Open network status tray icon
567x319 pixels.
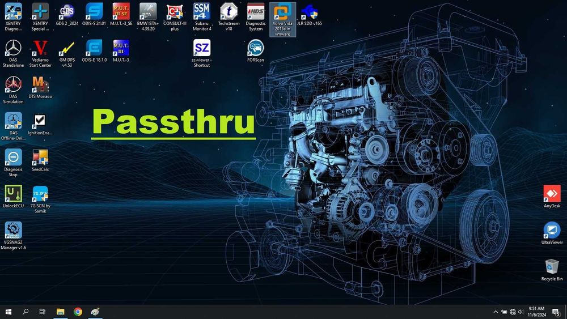(513, 312)
